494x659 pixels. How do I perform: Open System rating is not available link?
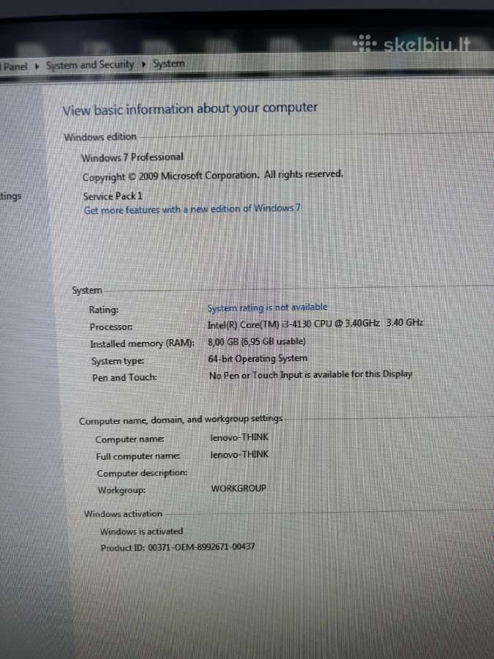267,308
